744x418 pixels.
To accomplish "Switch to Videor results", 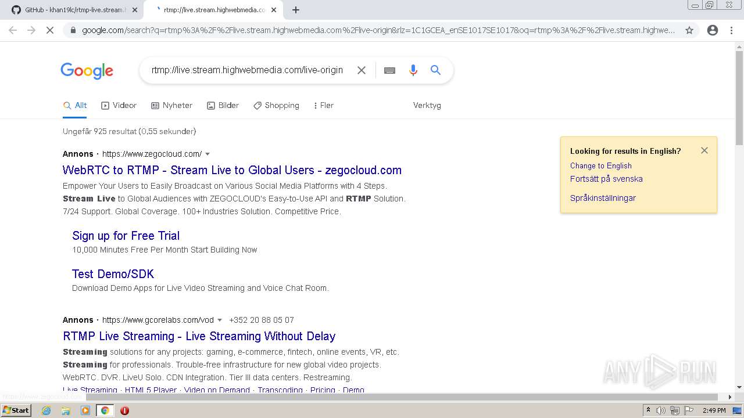I will [x=119, y=106].
